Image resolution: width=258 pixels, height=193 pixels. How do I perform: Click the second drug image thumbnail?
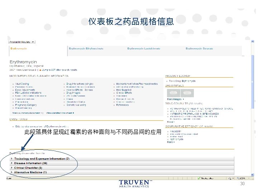pyautogui.click(x=187, y=93)
